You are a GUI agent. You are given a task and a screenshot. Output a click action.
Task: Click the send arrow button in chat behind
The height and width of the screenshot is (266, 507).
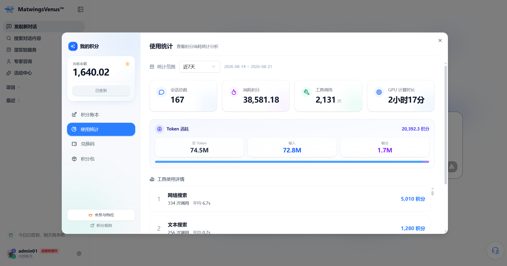coord(452,167)
